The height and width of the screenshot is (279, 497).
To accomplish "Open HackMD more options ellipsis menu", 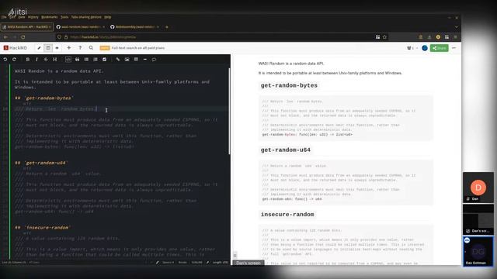I will (x=454, y=48).
